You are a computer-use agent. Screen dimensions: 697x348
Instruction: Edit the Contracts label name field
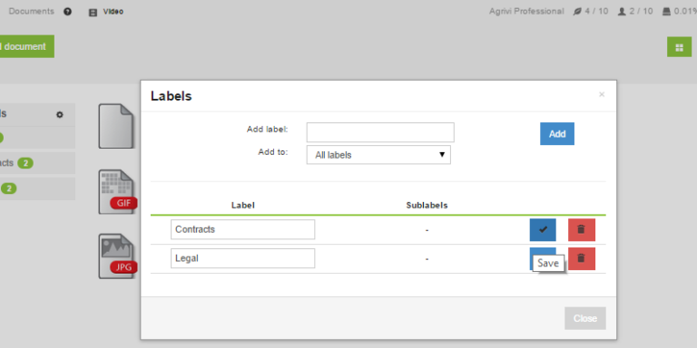(242, 229)
